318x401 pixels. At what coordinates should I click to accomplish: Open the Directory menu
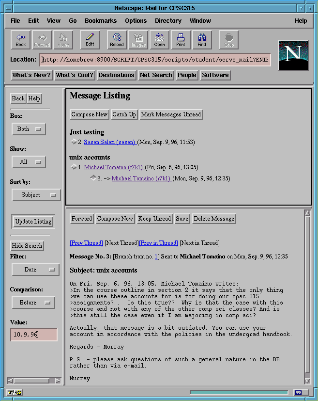tap(168, 21)
